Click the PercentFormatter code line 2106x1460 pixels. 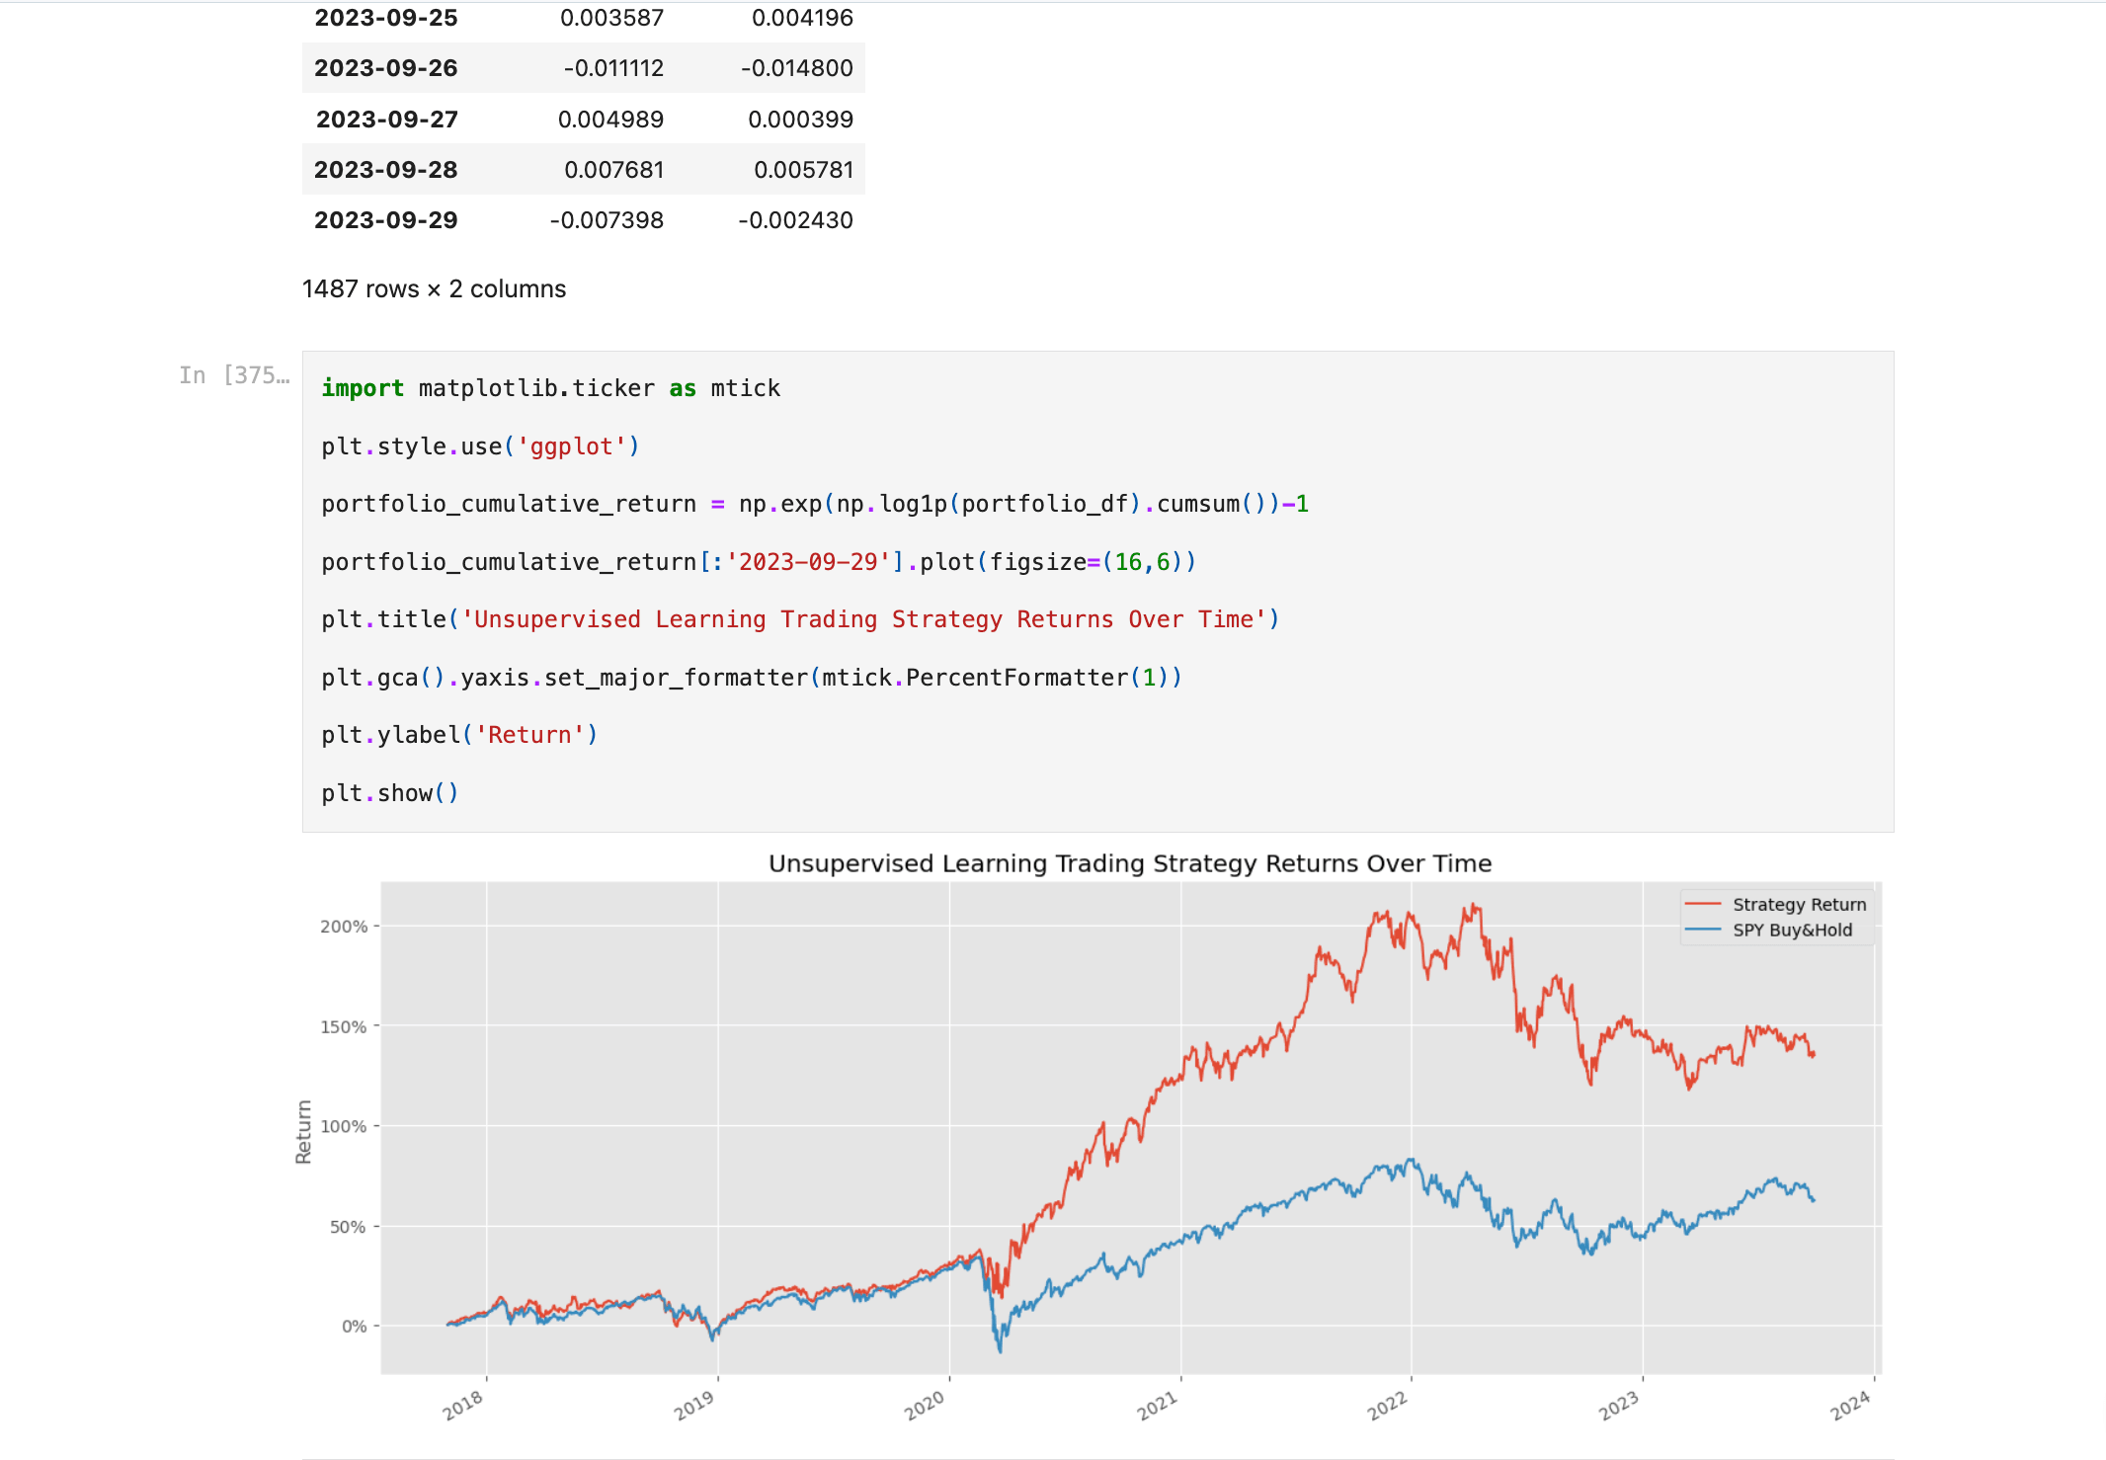[751, 678]
